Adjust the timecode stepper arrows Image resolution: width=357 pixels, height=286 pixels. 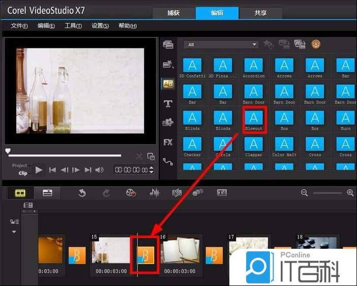pos(151,170)
